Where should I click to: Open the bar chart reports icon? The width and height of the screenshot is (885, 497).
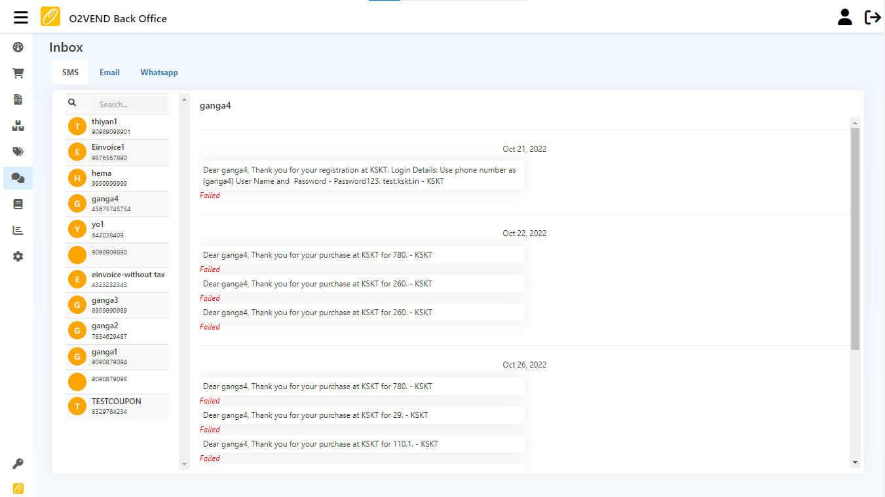coord(18,230)
